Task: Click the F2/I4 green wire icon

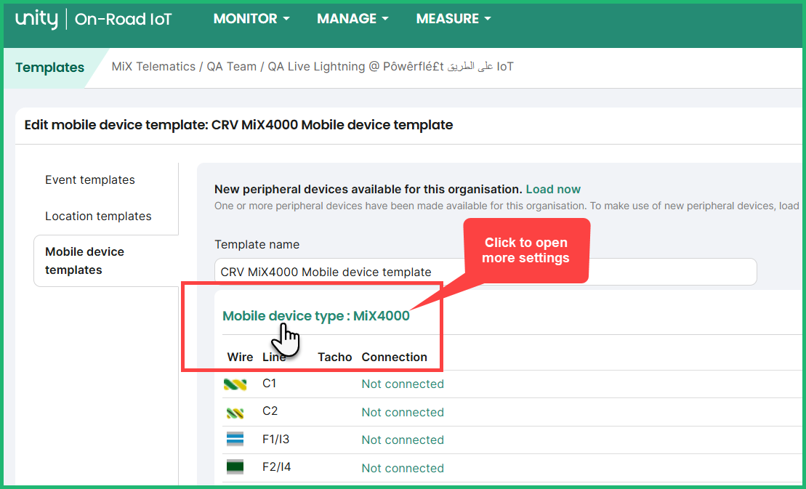Action: (x=235, y=467)
